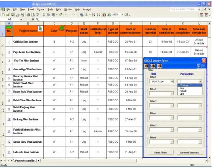Click the picture icon in Project name header
The height and width of the screenshot is (168, 212).
coord(40,28)
